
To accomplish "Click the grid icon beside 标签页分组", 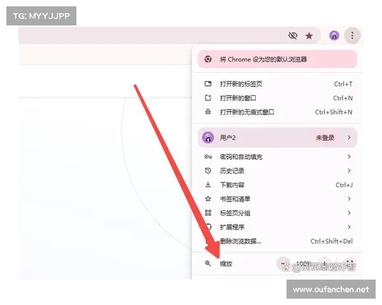I will tap(208, 213).
